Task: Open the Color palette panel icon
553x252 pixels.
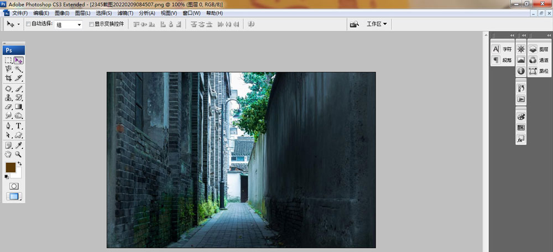Action: pyautogui.click(x=521, y=117)
